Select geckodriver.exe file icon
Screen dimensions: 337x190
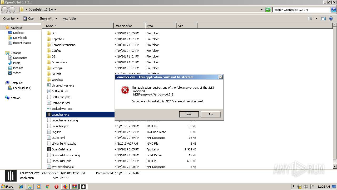click(x=49, y=109)
